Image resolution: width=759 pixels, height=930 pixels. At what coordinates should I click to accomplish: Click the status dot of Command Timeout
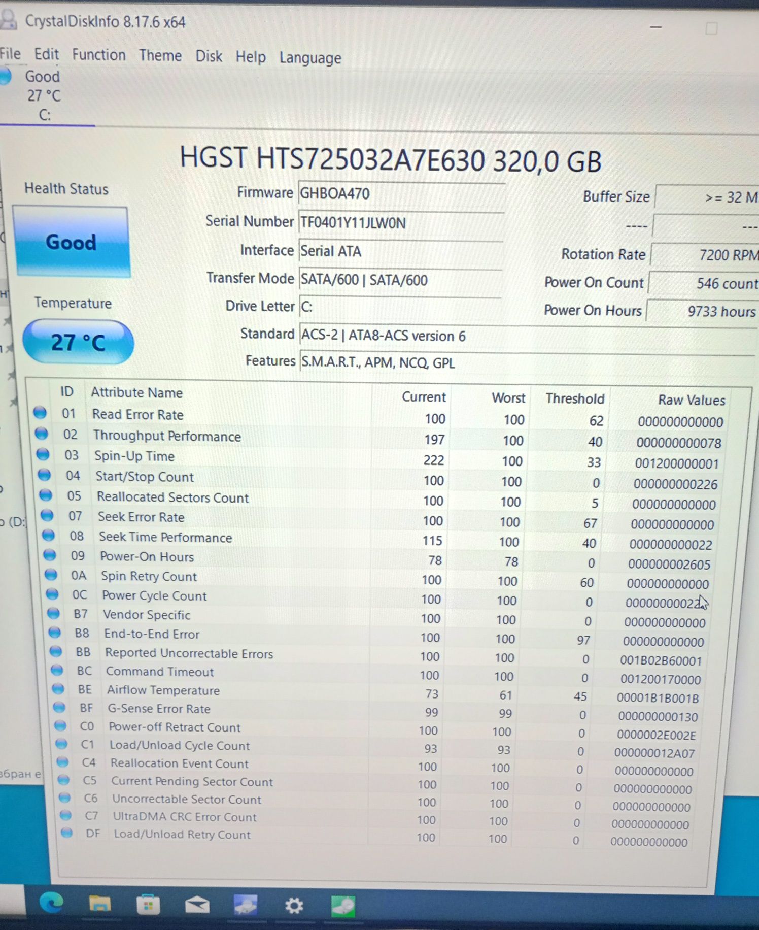pos(57,670)
